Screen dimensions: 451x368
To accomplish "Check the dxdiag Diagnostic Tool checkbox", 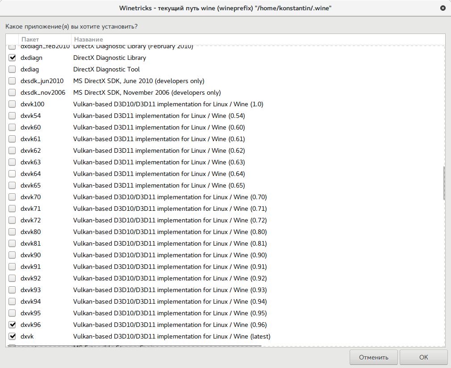I will pyautogui.click(x=12, y=69).
